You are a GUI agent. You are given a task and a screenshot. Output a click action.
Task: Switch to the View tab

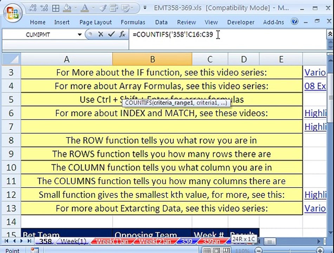click(211, 22)
